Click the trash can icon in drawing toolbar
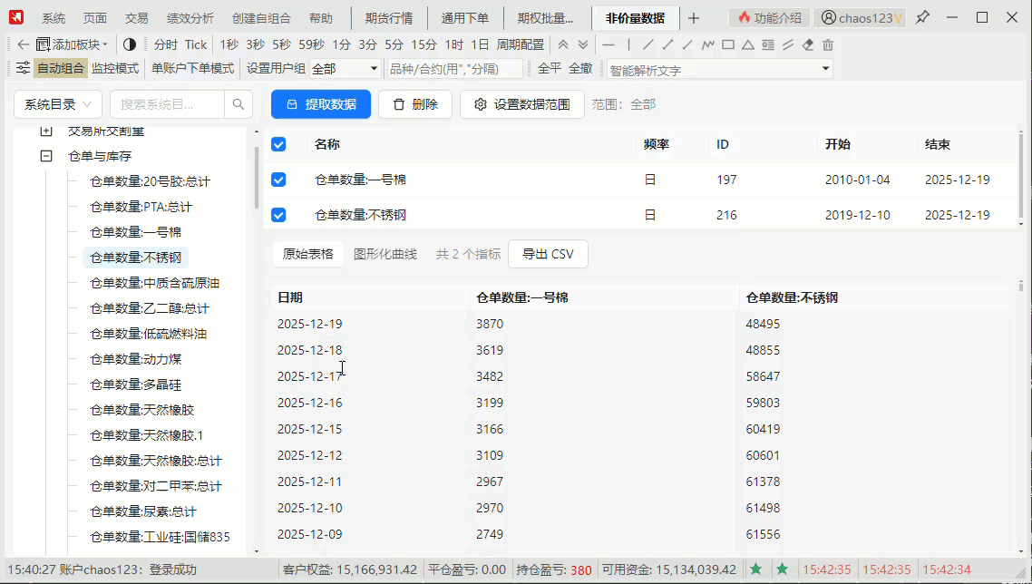The width and height of the screenshot is (1032, 584). tap(828, 44)
